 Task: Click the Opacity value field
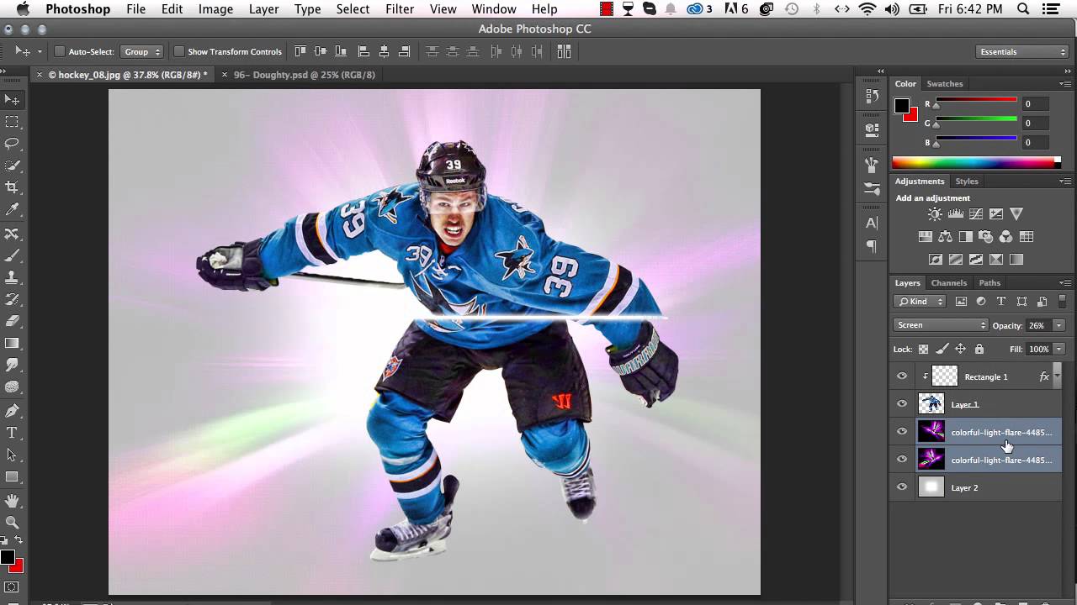pyautogui.click(x=1037, y=325)
